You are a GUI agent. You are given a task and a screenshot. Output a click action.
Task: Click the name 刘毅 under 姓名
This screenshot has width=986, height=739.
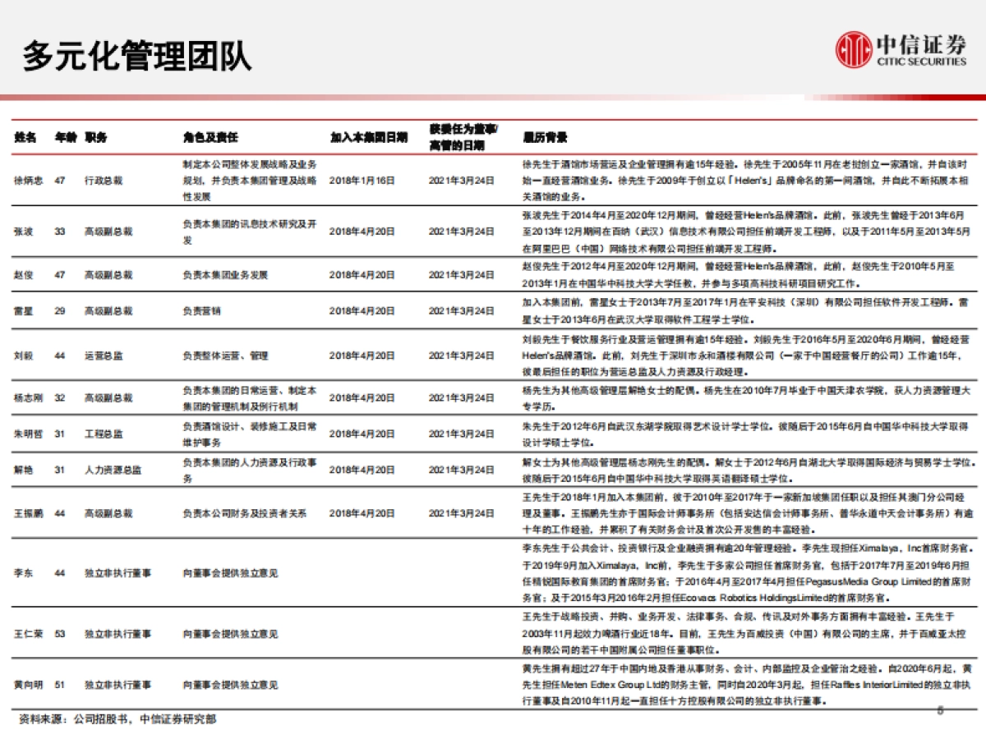pos(24,356)
